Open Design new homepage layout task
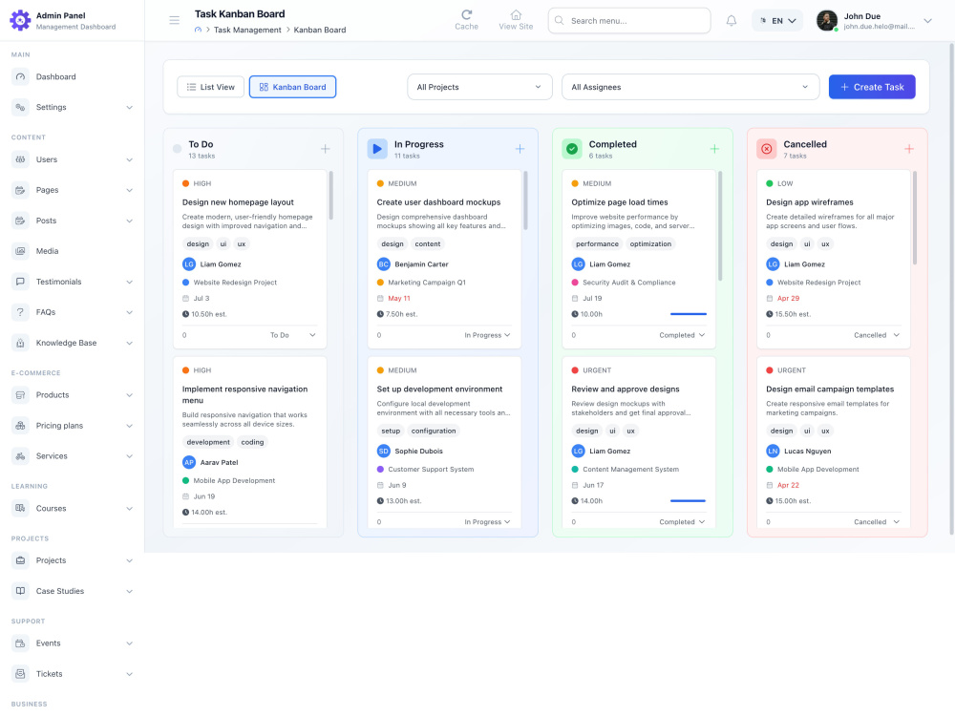The image size is (955, 716). [238, 202]
